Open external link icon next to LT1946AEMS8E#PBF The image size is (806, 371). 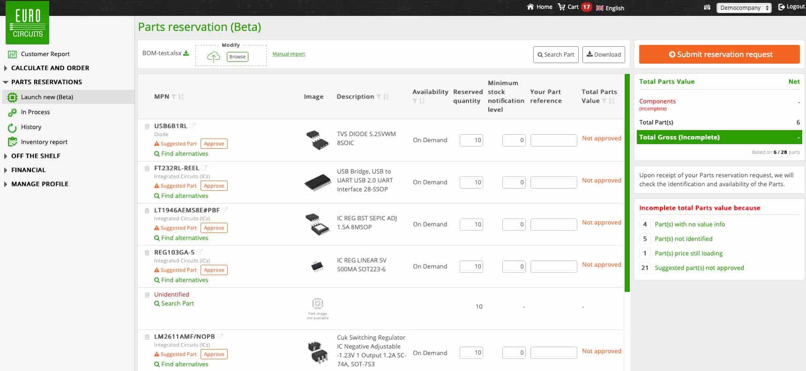click(225, 210)
